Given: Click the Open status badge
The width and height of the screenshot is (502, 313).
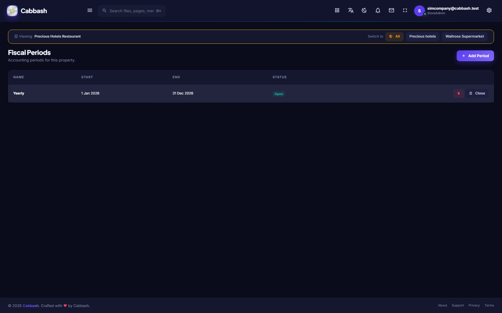Looking at the screenshot, I should 279,94.
